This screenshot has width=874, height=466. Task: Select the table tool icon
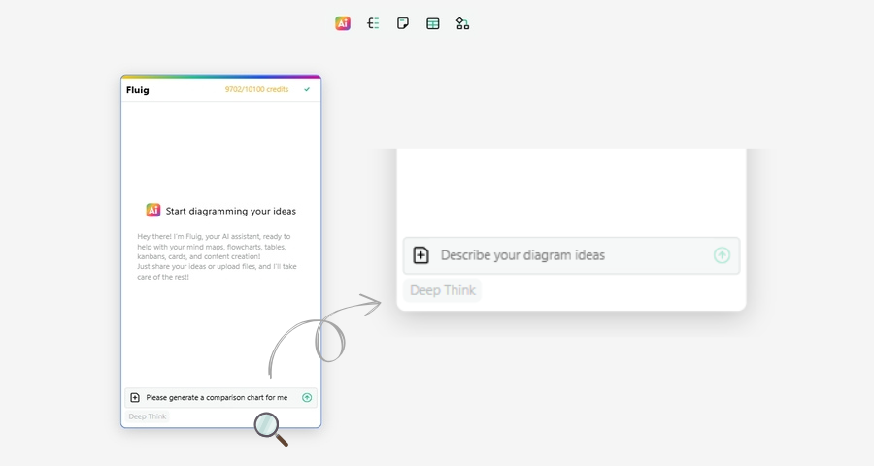432,23
